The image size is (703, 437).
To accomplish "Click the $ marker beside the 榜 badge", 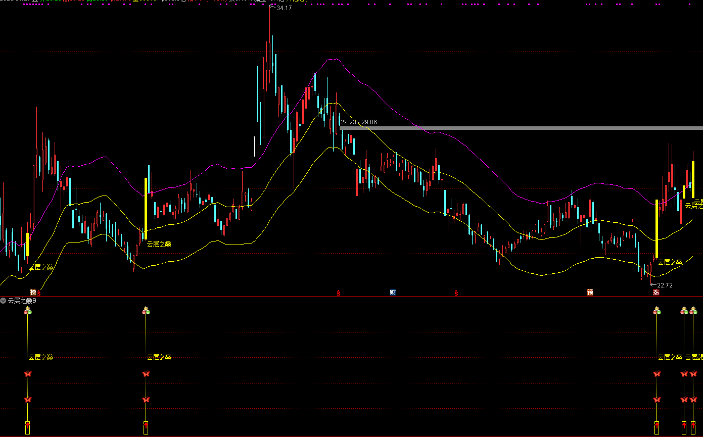I will pyautogui.click(x=39, y=293).
